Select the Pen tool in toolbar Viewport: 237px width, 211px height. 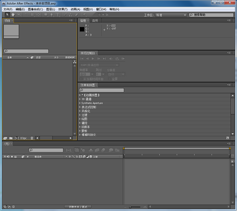[x=52, y=15]
